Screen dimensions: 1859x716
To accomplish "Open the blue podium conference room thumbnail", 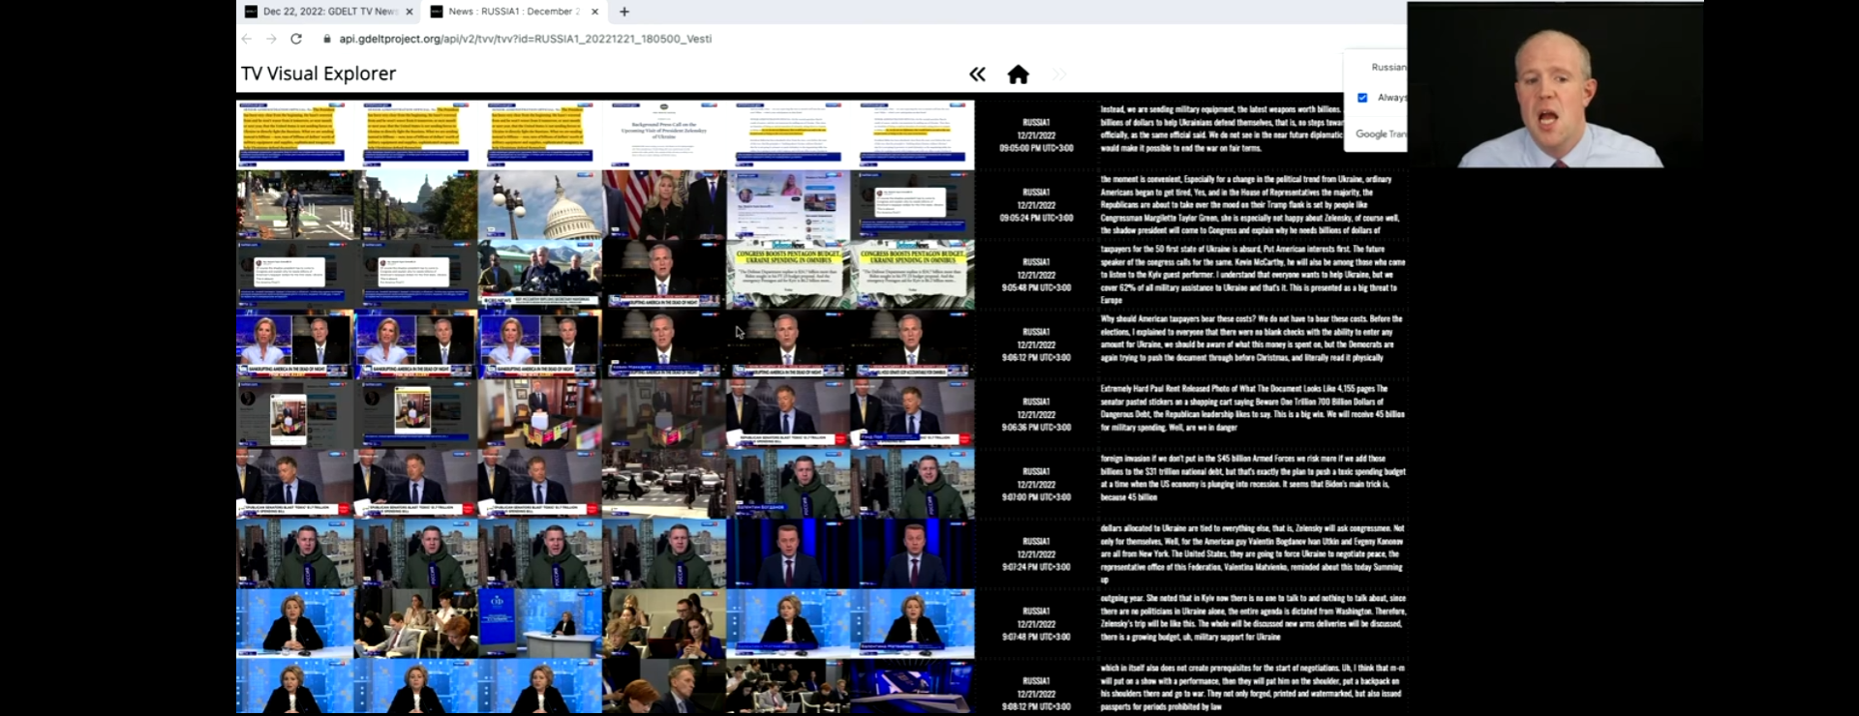I will [x=539, y=624].
